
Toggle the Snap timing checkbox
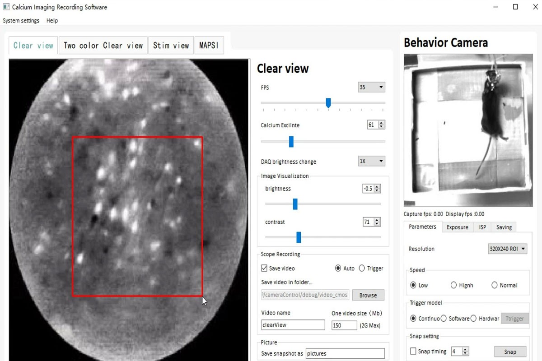click(413, 351)
